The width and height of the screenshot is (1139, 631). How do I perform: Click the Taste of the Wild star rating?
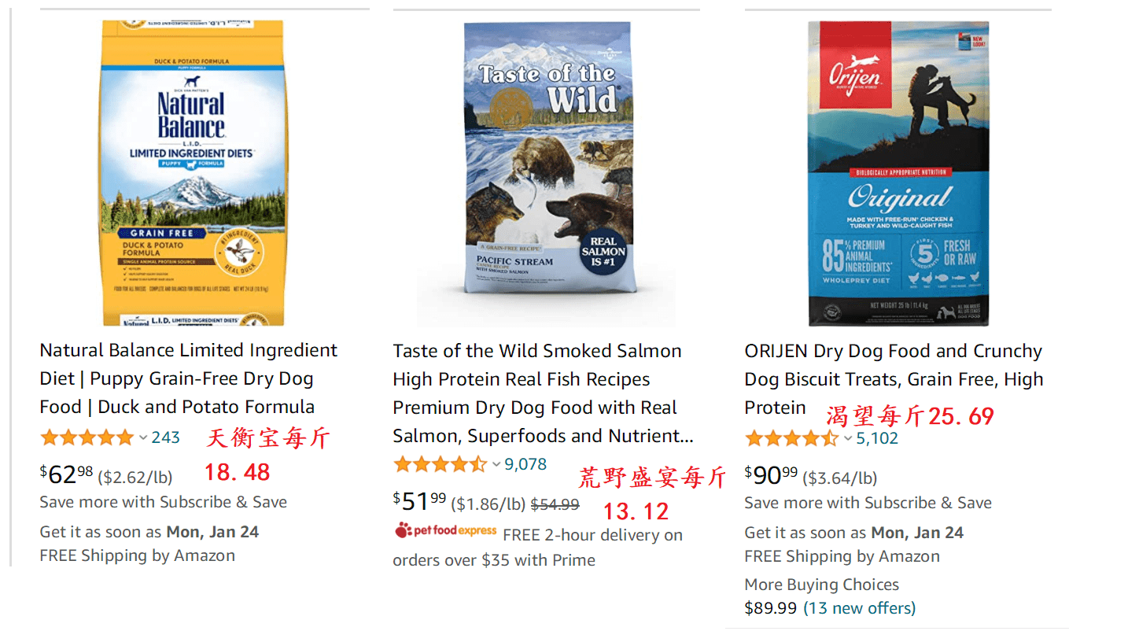click(440, 464)
